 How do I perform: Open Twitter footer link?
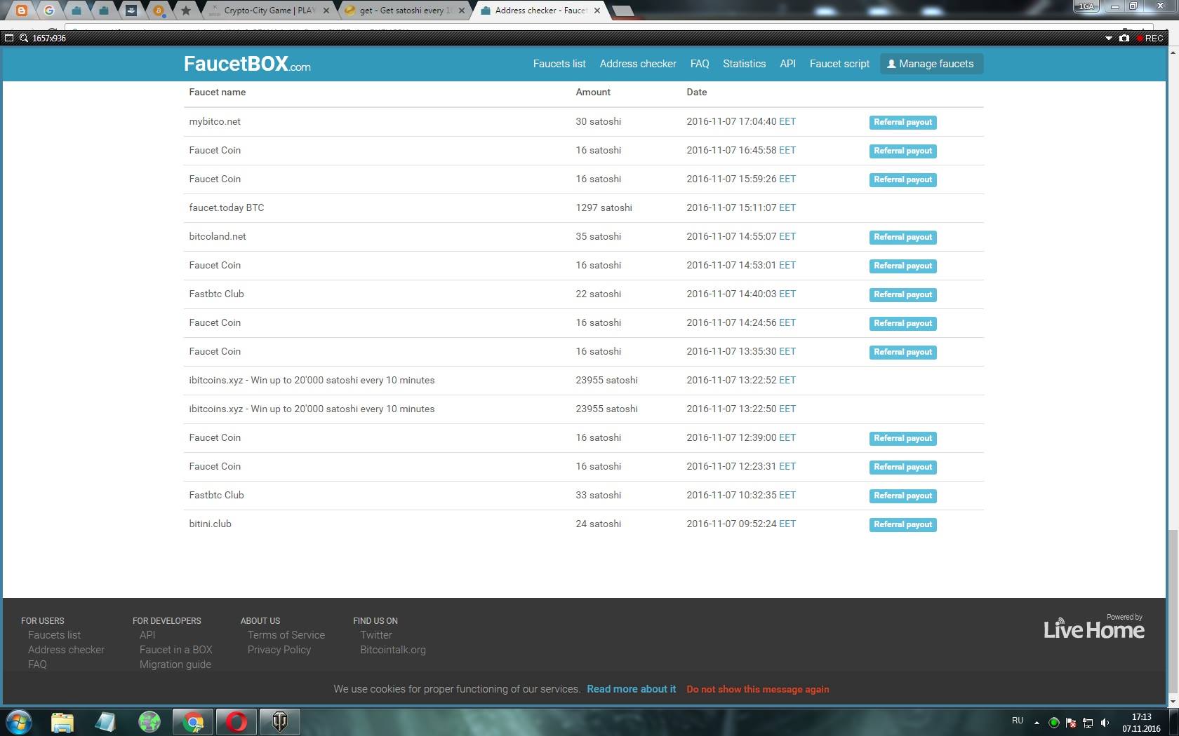click(x=376, y=635)
